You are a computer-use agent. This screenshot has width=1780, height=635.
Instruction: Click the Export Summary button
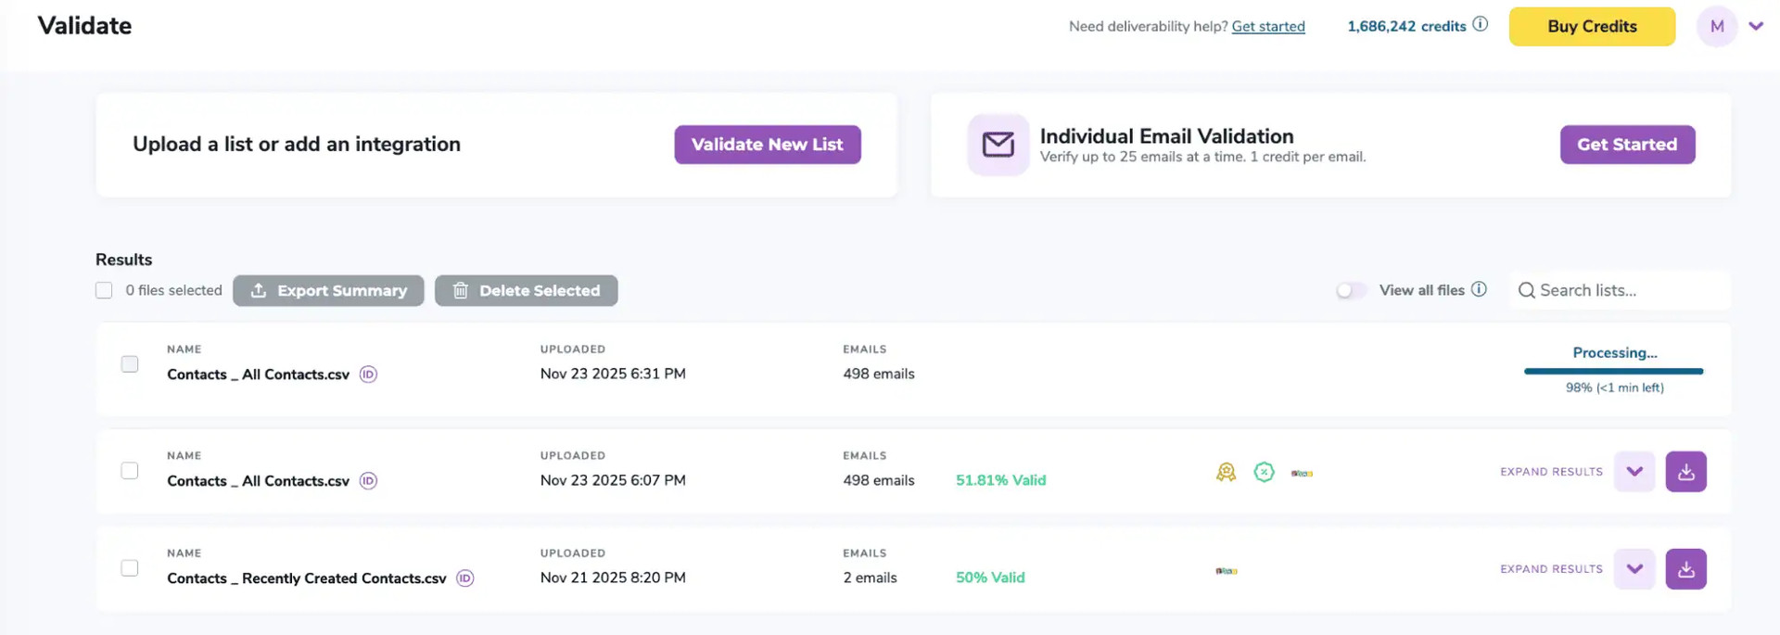point(328,290)
